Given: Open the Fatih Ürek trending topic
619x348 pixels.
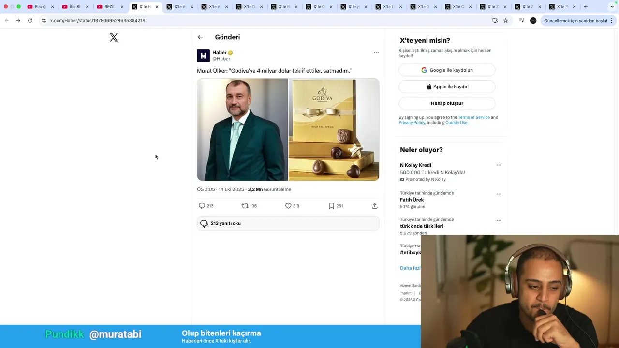Looking at the screenshot, I should (x=412, y=200).
